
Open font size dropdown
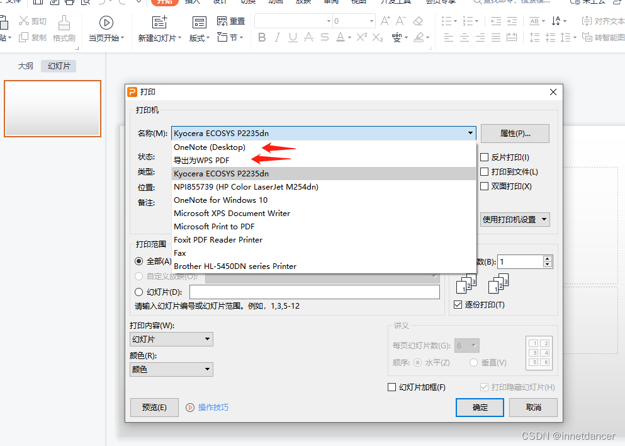tap(371, 21)
